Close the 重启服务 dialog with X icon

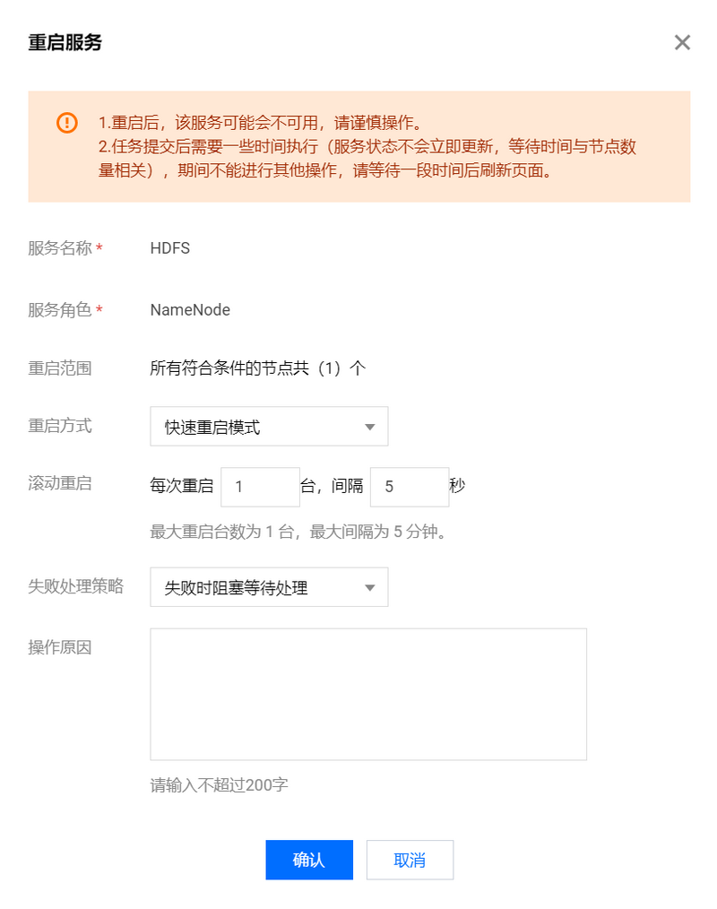pos(682,42)
